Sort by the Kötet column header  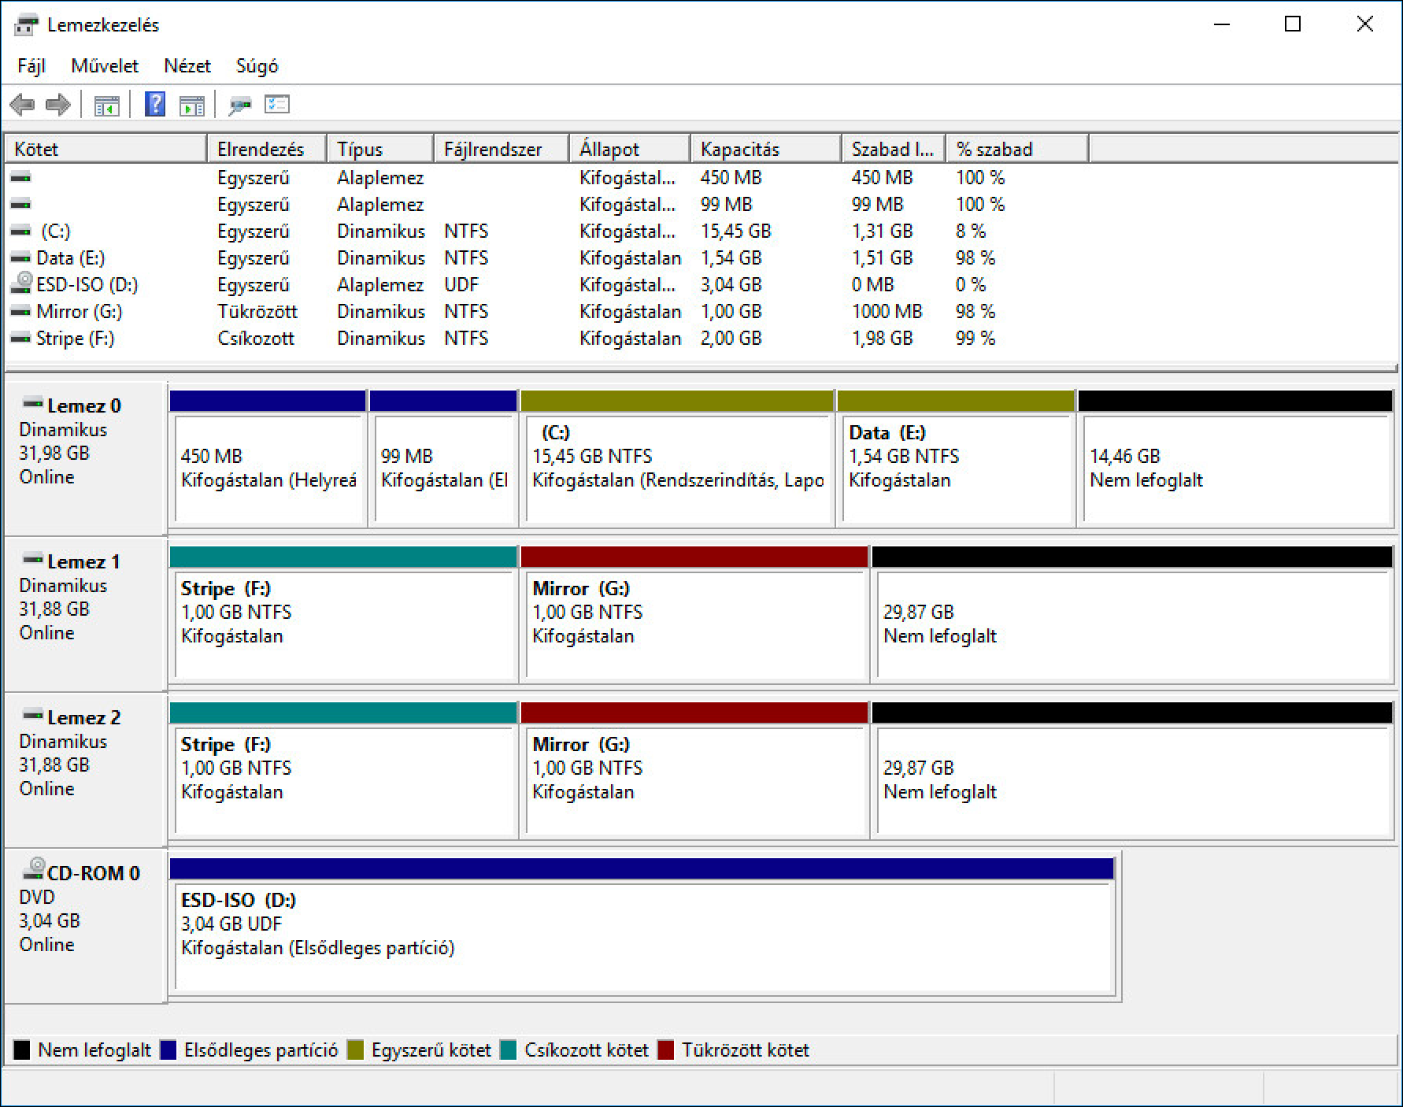click(x=106, y=149)
